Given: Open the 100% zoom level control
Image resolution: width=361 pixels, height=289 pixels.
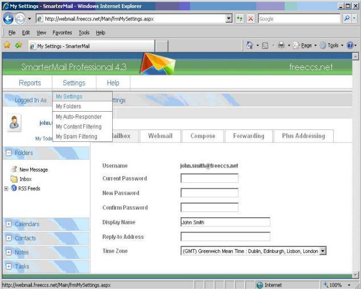Looking at the screenshot, I should pyautogui.click(x=337, y=285).
